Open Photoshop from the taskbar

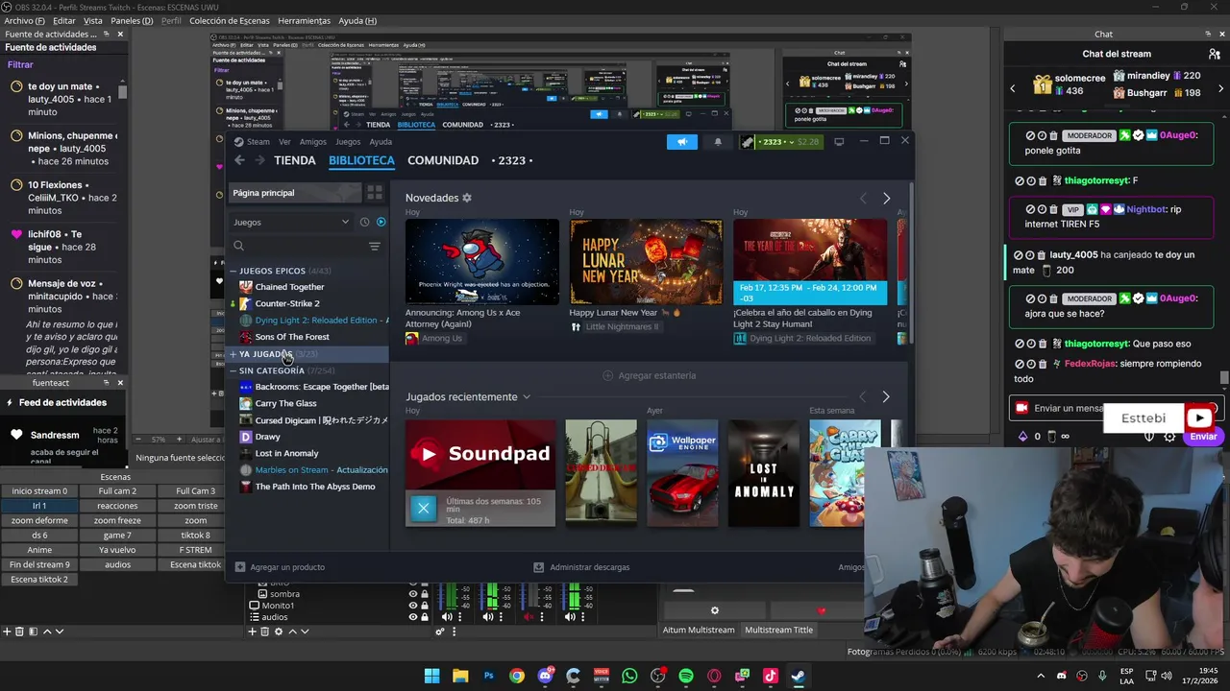click(x=488, y=676)
